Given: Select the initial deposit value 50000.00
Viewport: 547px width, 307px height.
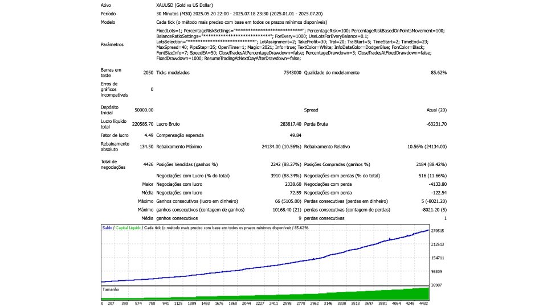Looking at the screenshot, I should coord(144,109).
